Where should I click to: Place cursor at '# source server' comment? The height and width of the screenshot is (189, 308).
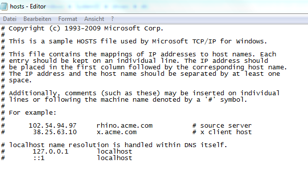click(x=222, y=126)
